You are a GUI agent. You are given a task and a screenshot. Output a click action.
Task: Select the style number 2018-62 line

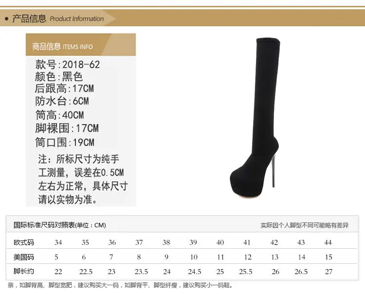coord(68,64)
